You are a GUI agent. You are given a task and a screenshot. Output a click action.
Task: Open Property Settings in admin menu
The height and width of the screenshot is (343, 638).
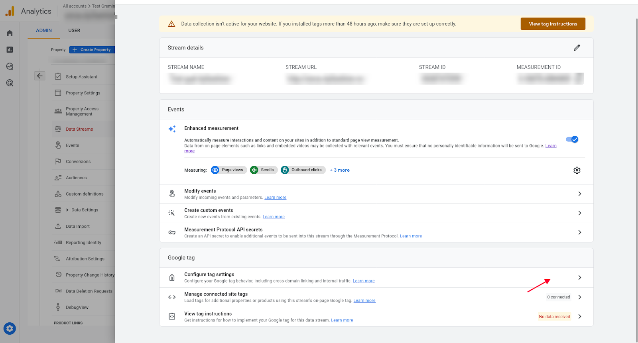[x=83, y=93]
